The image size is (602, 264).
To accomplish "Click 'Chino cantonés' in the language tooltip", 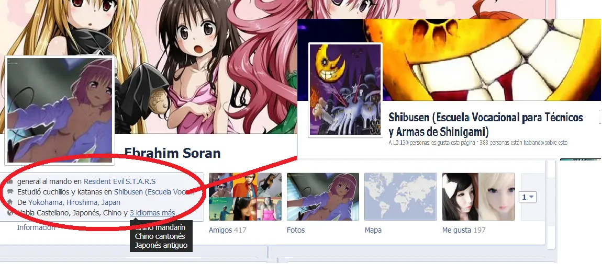I will click(x=160, y=236).
